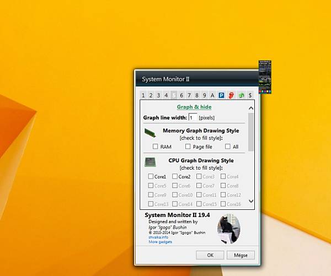Screen dimensions: 331x276
Task: Enable Page file fill style checkbox
Action: pos(188,147)
